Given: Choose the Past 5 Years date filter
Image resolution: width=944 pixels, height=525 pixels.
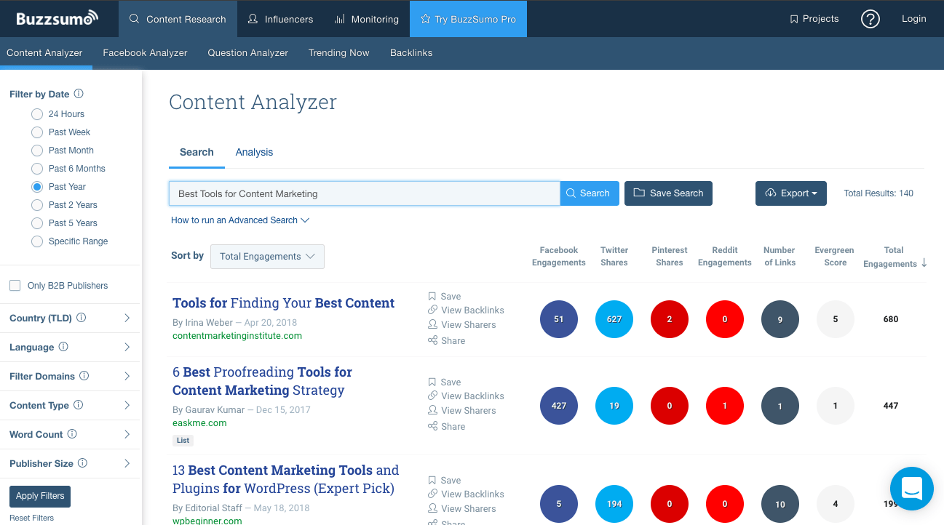Looking at the screenshot, I should (37, 223).
